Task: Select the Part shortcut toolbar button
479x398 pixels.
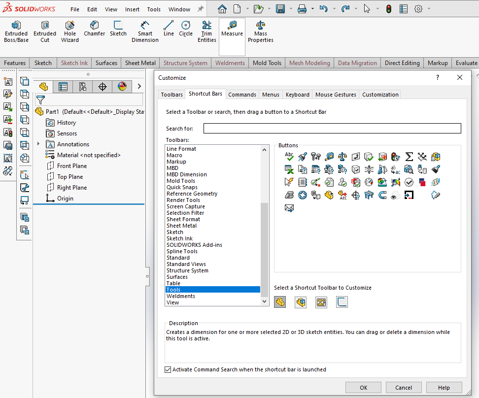Action: (x=280, y=302)
